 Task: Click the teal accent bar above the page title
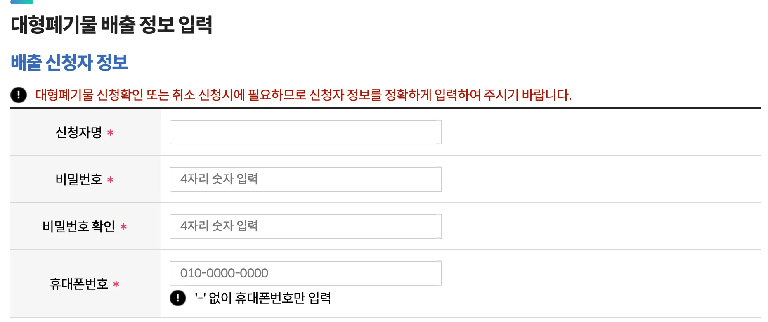click(x=23, y=2)
